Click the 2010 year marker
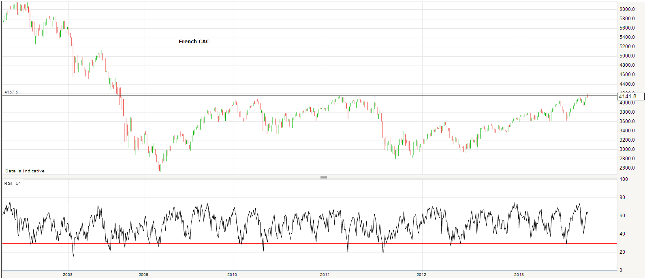Viewport: 645px width, 278px height. [x=232, y=275]
